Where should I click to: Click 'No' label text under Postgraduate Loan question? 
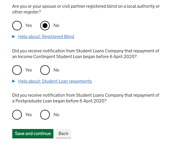57,115
